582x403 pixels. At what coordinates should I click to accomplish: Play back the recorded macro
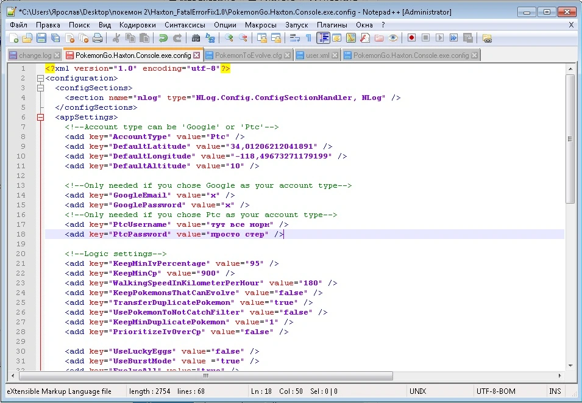[x=439, y=38]
